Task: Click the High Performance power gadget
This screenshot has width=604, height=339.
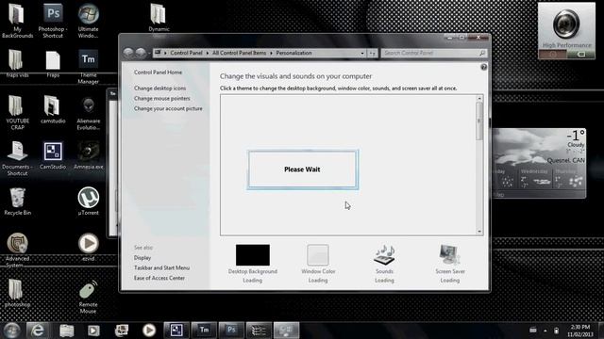Action: [566, 31]
